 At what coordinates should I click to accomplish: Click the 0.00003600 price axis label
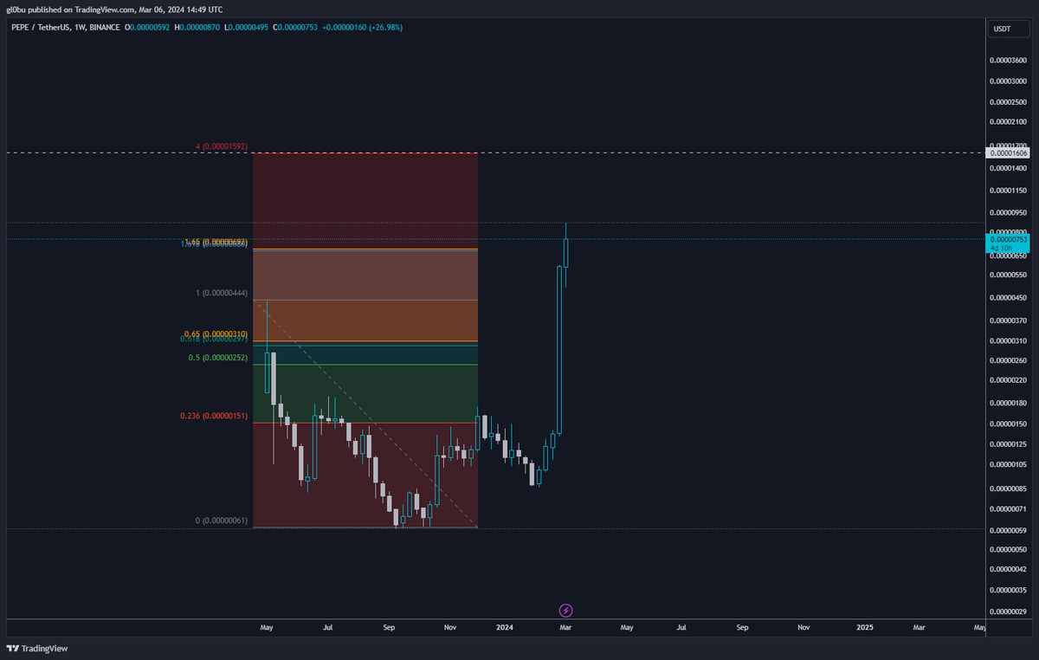click(x=1009, y=60)
